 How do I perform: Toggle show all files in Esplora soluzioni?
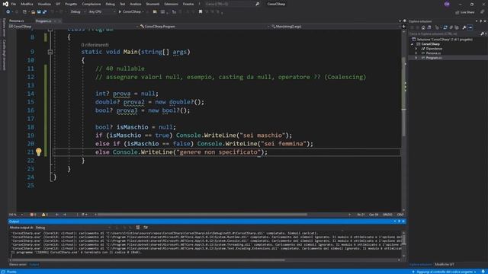pyautogui.click(x=457, y=27)
